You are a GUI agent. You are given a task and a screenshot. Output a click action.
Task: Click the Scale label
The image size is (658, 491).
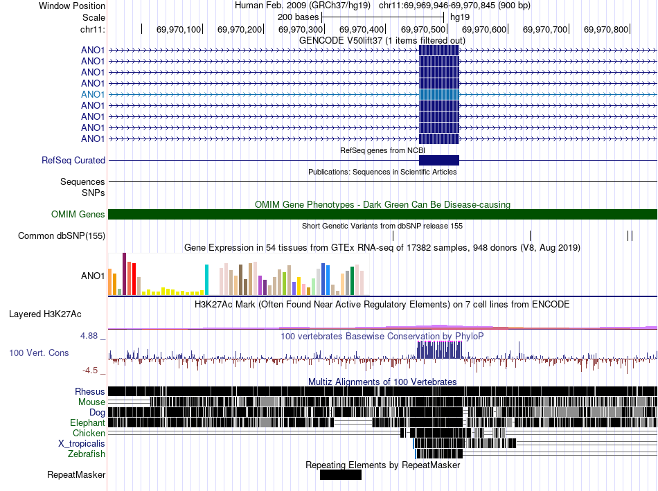click(x=94, y=17)
